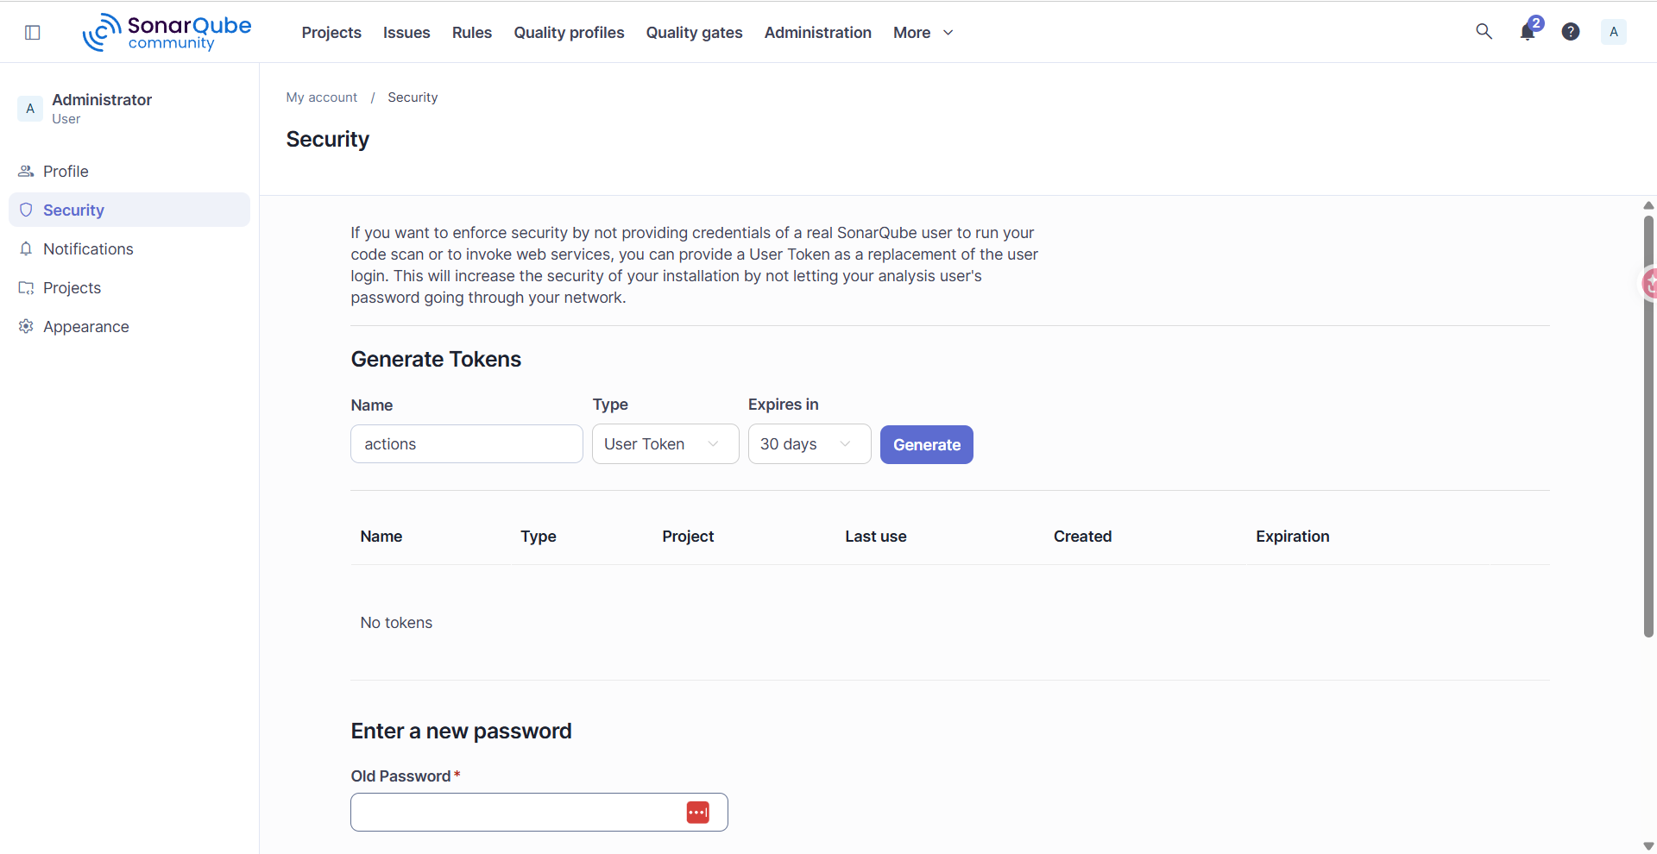Click the Created column header
The height and width of the screenshot is (854, 1657).
point(1082,537)
